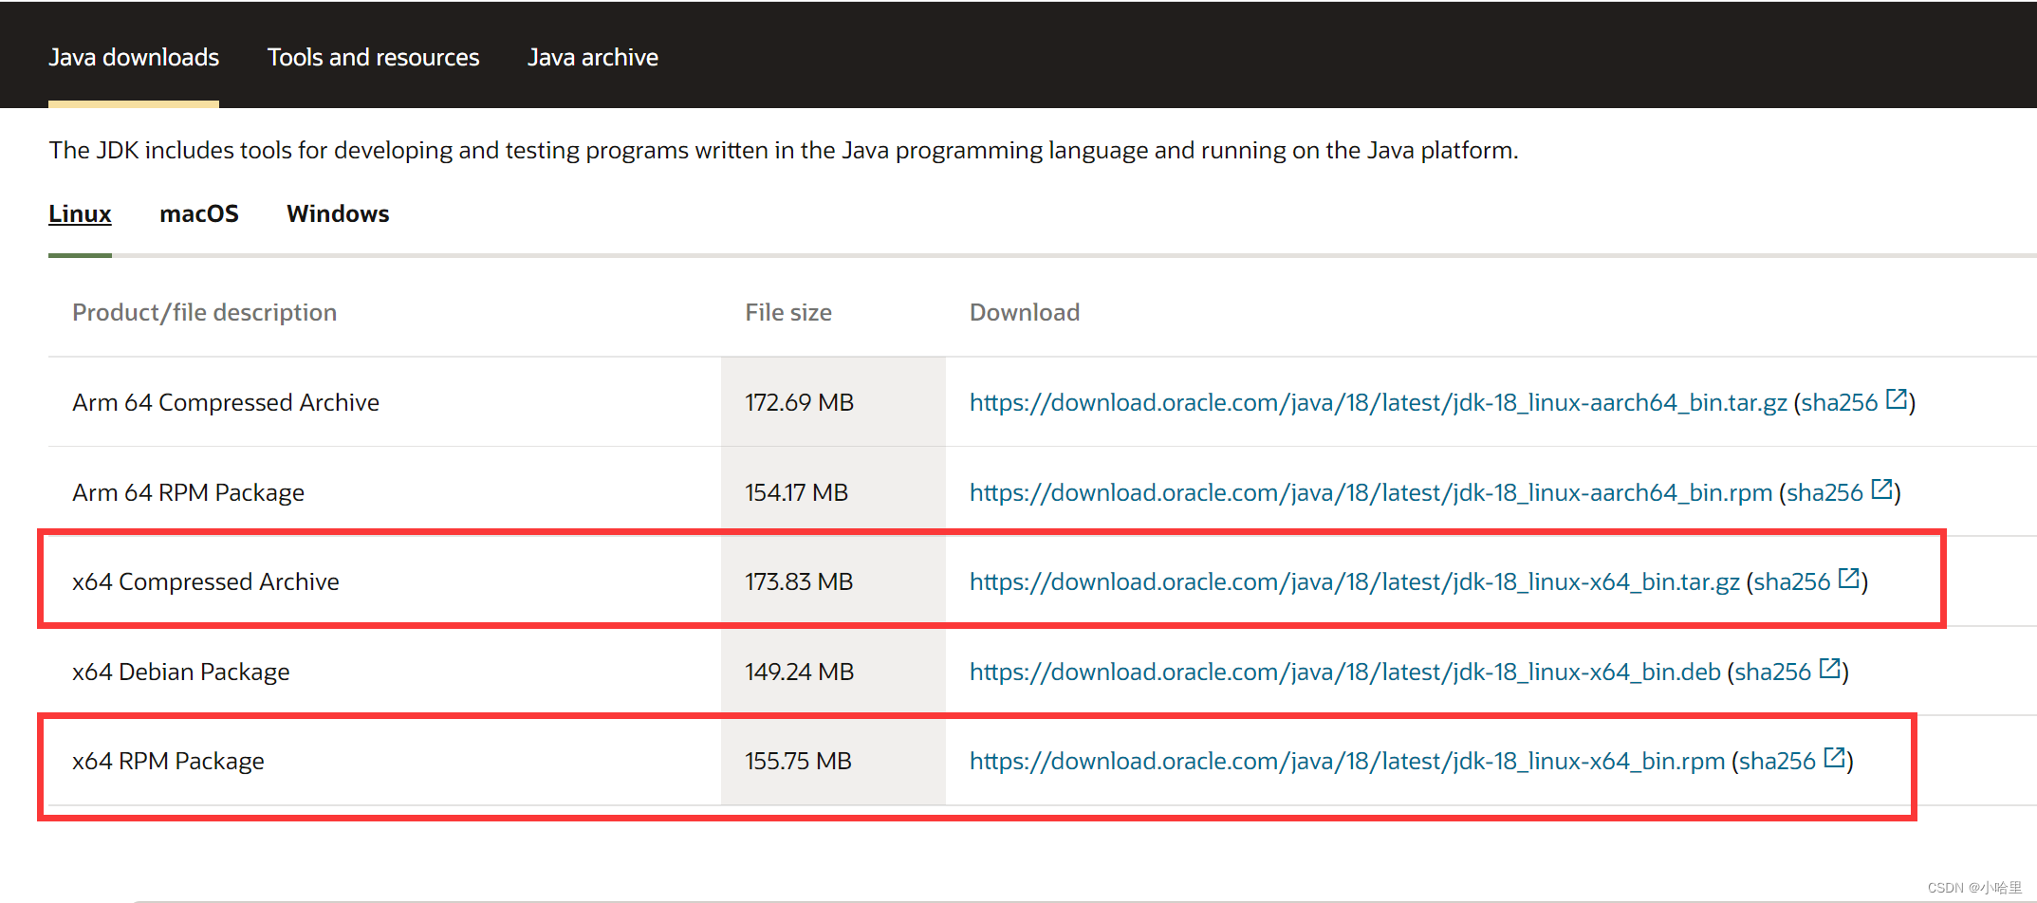Open sha256 for Arm 64 RPM Package
2037x903 pixels.
[1824, 492]
